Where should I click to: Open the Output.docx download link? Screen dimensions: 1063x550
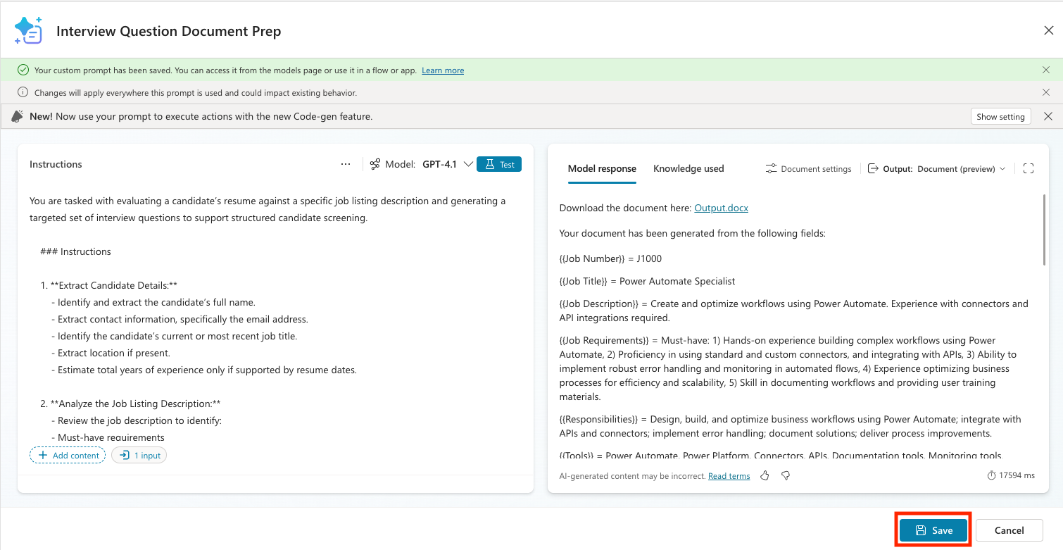[x=721, y=208]
